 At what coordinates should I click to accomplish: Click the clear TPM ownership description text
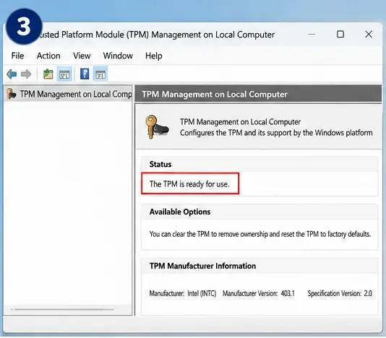(260, 234)
